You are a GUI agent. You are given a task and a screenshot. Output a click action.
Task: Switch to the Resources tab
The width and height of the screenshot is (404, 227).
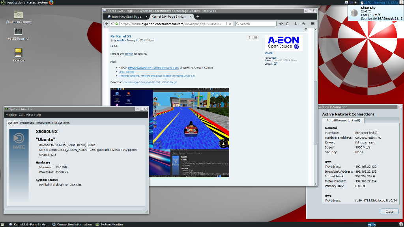(x=43, y=123)
